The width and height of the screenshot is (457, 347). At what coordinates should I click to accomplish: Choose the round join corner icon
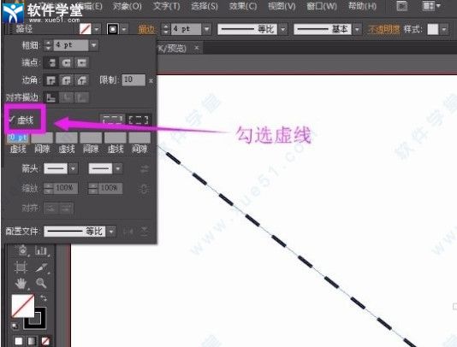[67, 80]
